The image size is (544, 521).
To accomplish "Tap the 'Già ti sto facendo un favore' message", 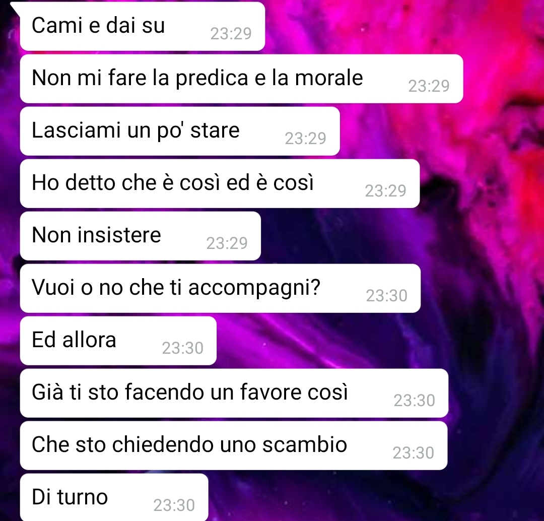I will [234, 393].
